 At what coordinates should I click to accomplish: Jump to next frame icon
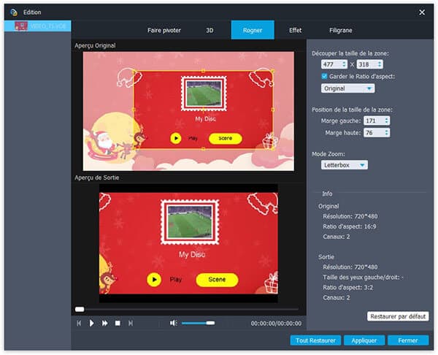131,323
